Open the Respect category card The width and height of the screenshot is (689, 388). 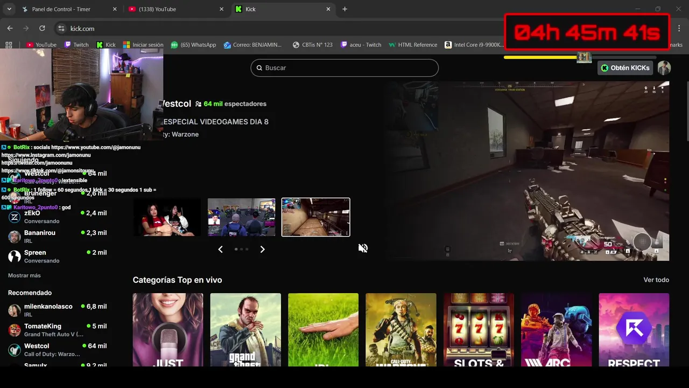coord(634,330)
